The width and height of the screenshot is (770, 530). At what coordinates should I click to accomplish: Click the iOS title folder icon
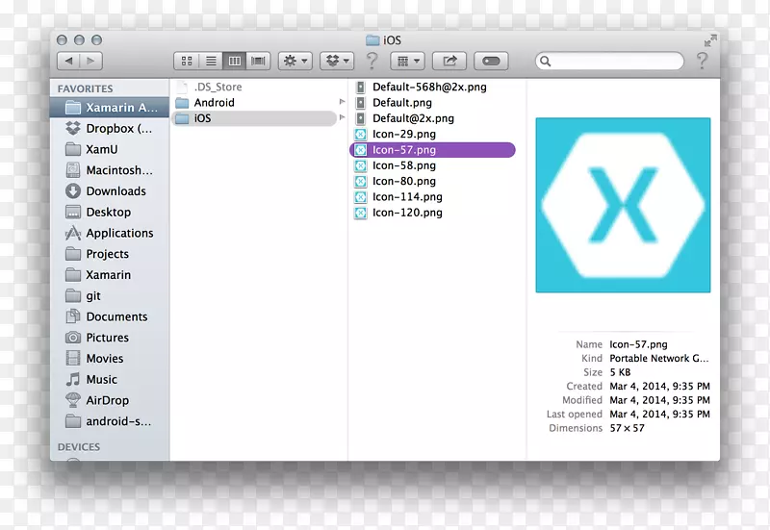(x=372, y=40)
